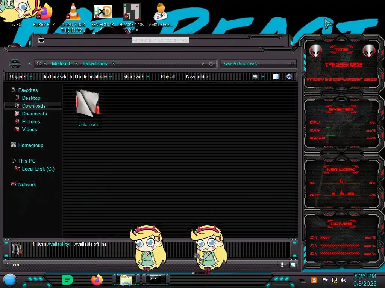The height and width of the screenshot is (288, 385).
Task: Open Desktop in navigation pane
Action: click(x=31, y=98)
